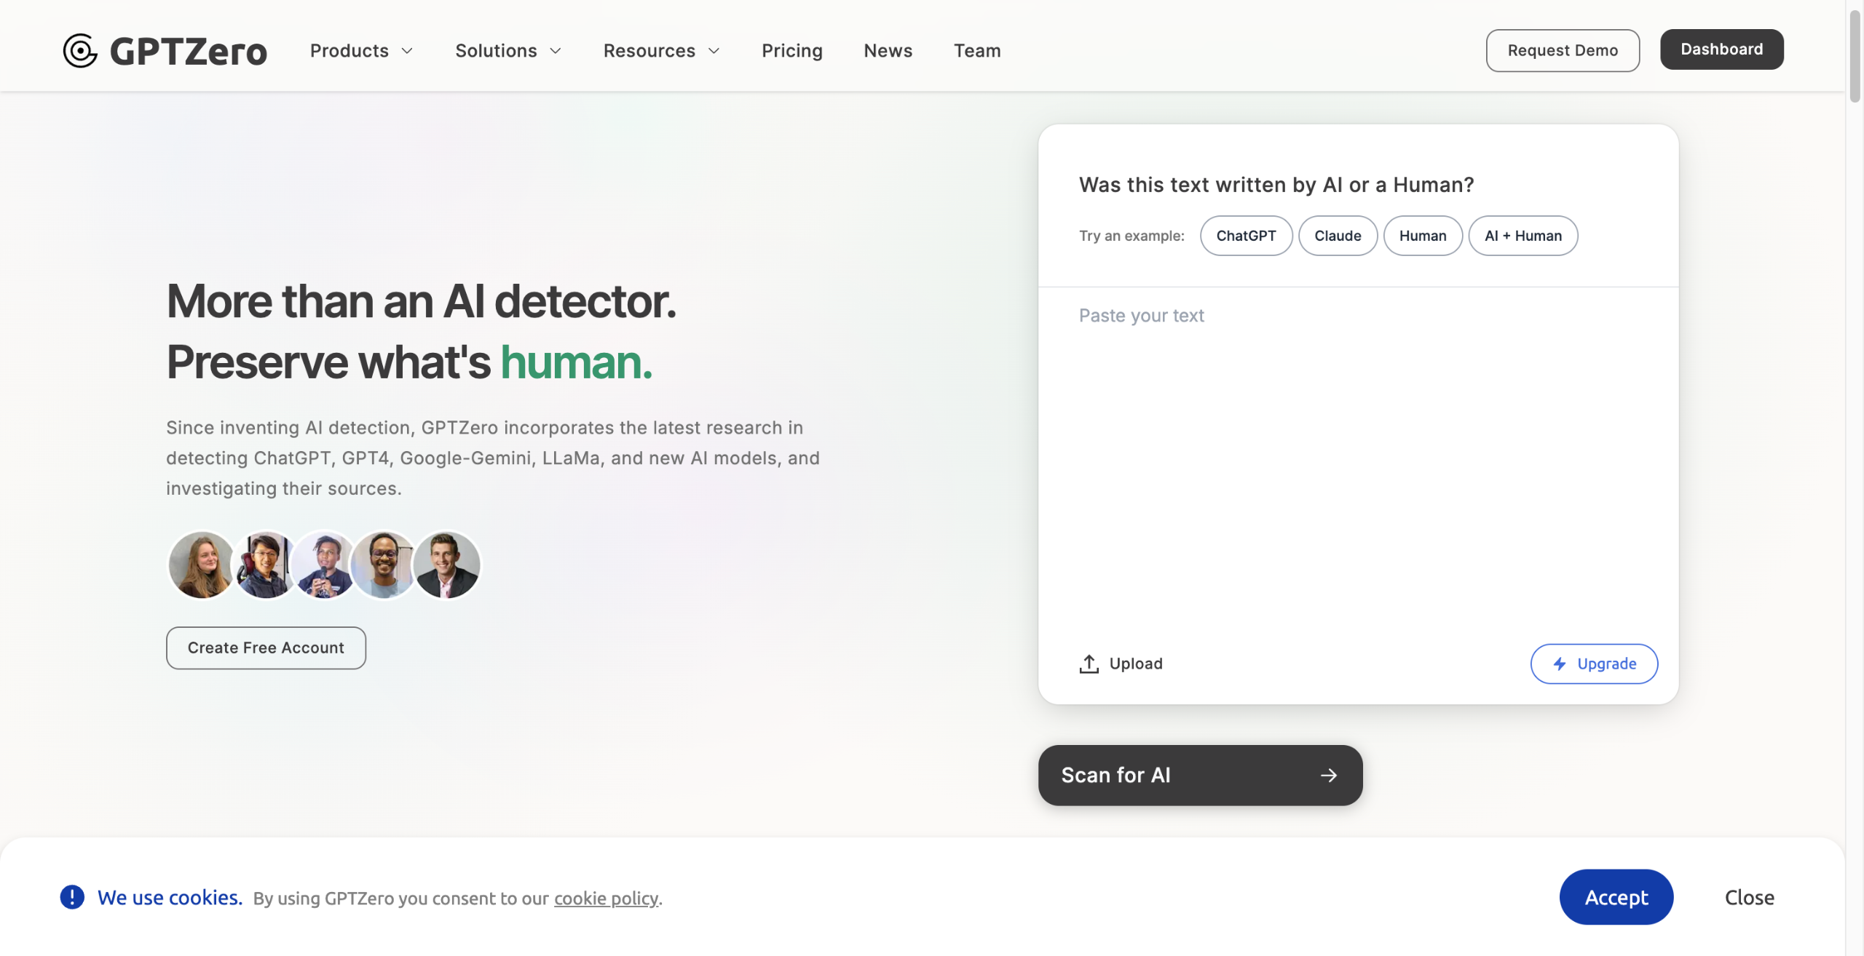Start the Scan for AI
The image size is (1864, 956).
coord(1200,776)
